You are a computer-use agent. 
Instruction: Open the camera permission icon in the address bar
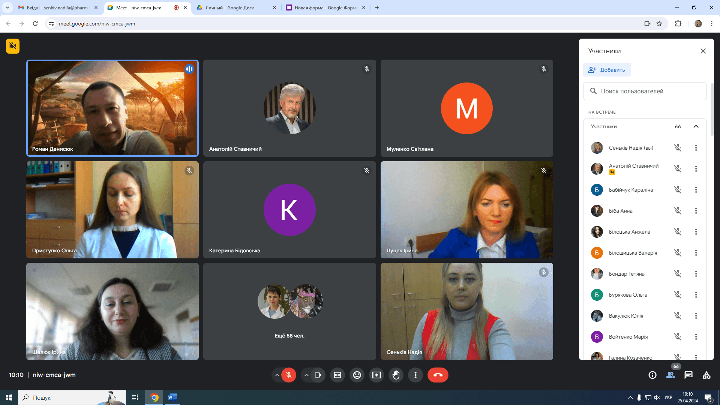click(647, 24)
